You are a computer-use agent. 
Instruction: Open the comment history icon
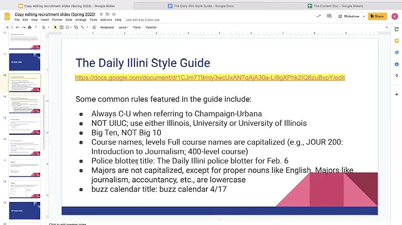point(329,16)
